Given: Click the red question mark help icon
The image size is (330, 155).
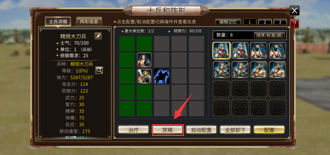Looking at the screenshot, I should coord(295,24).
